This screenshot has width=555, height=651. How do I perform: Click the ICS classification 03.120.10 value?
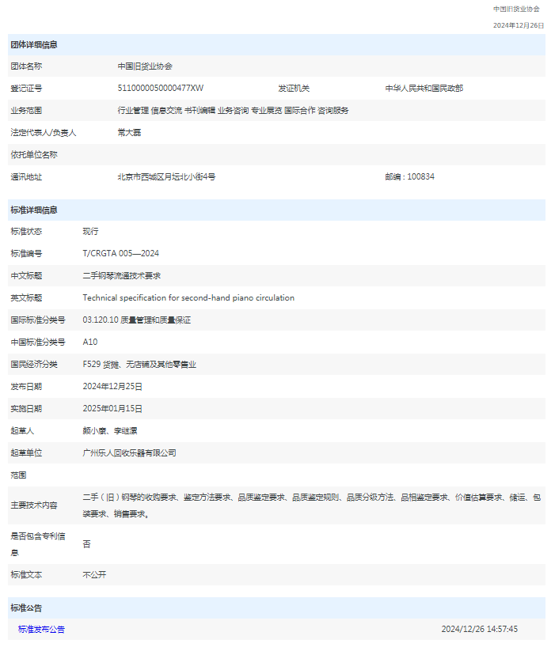pos(136,320)
